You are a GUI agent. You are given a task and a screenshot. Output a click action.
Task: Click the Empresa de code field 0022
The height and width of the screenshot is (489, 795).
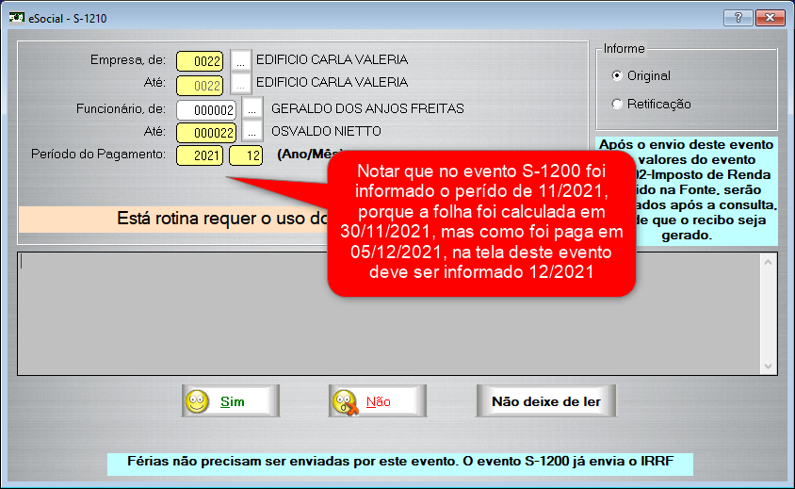point(200,61)
